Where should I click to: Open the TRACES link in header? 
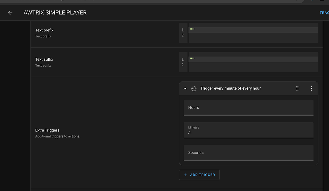coord(324,13)
